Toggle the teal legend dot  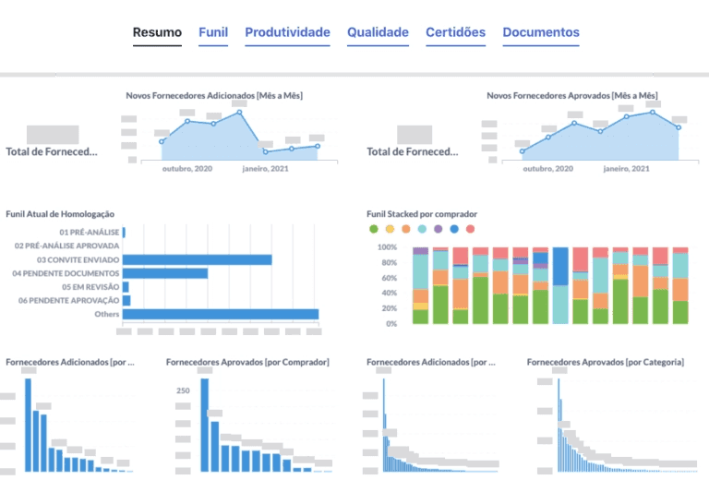point(422,229)
